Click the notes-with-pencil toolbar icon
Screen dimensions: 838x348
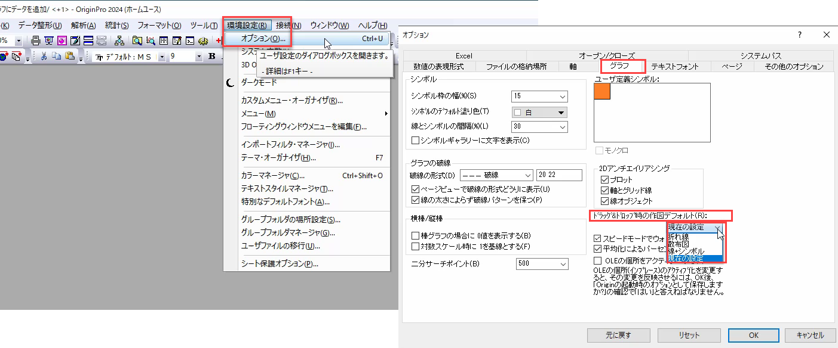pyautogui.click(x=177, y=41)
